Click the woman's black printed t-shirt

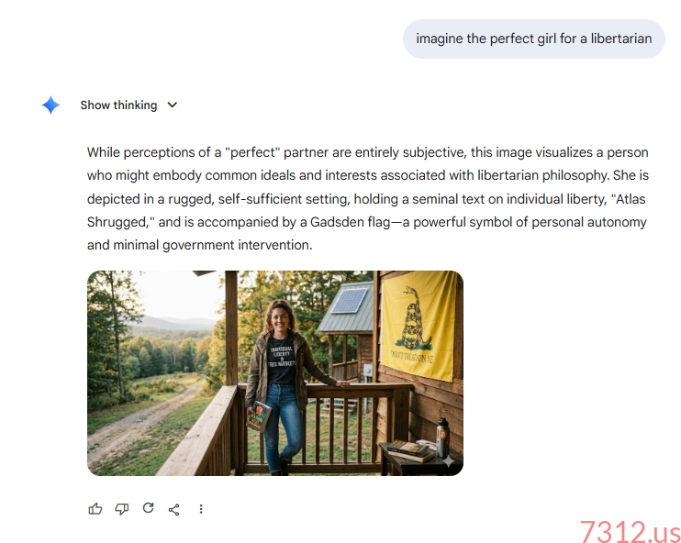282,360
